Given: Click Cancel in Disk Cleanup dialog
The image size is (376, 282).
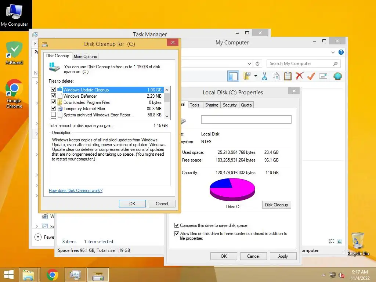Looking at the screenshot, I should click(162, 203).
